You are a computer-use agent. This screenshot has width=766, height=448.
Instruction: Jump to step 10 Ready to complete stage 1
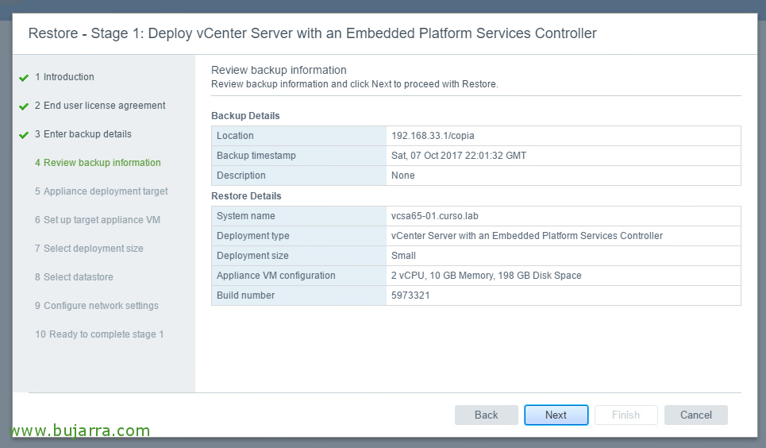point(99,334)
